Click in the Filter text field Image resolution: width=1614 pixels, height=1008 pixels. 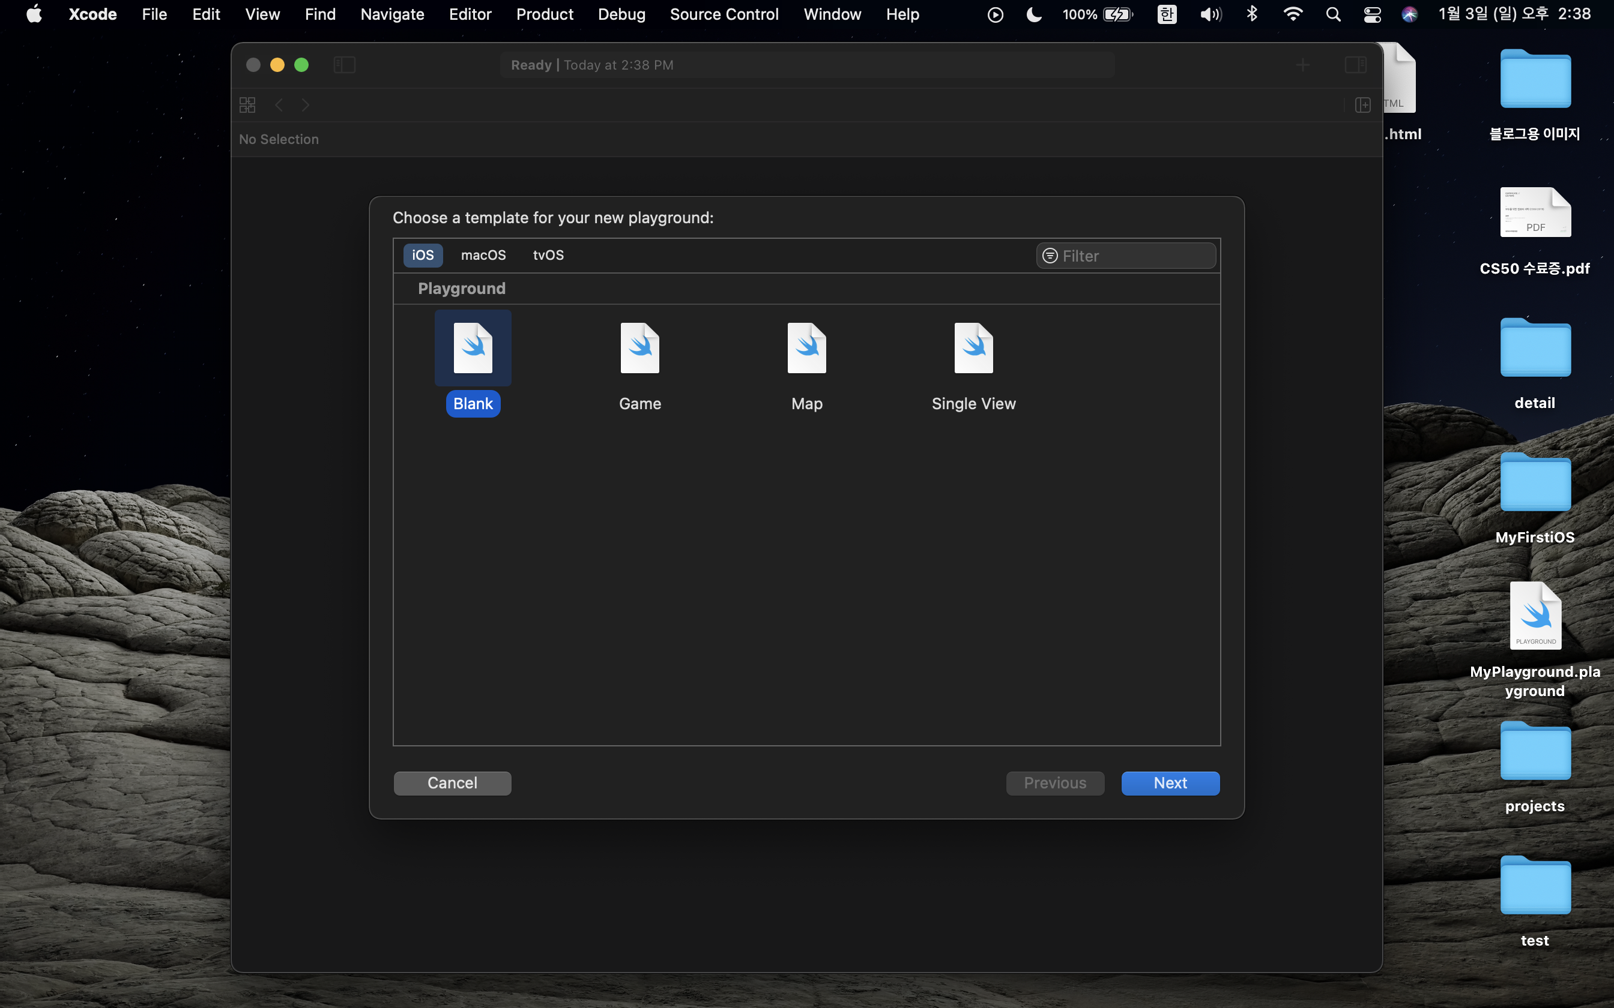tap(1134, 256)
